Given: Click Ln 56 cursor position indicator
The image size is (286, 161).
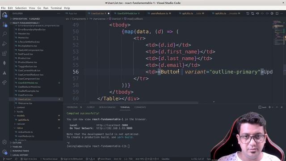Looking at the screenshot, I should (x=198, y=159).
